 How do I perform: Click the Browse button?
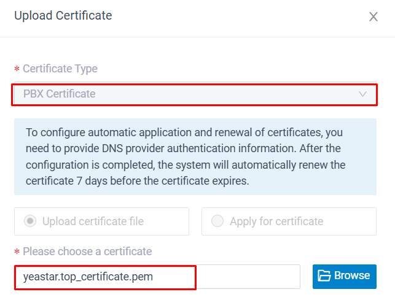tap(345, 276)
